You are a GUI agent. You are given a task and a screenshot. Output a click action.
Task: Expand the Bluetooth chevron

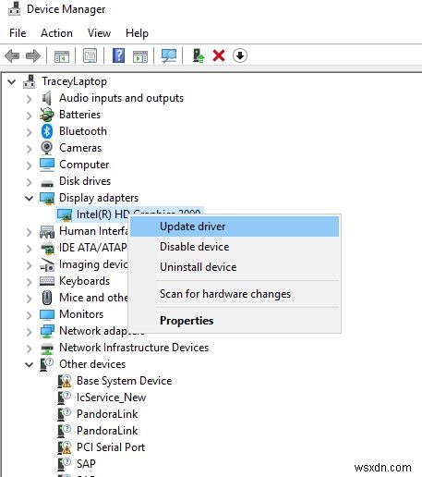29,132
